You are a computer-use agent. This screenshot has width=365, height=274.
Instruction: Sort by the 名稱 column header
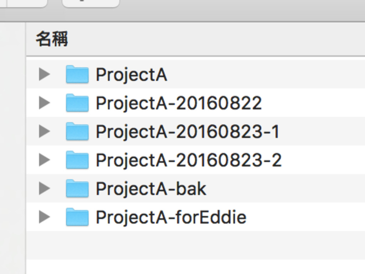coord(52,39)
